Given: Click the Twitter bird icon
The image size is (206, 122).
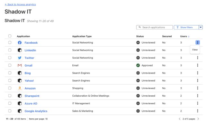Looking at the screenshot, I should click(20, 58).
